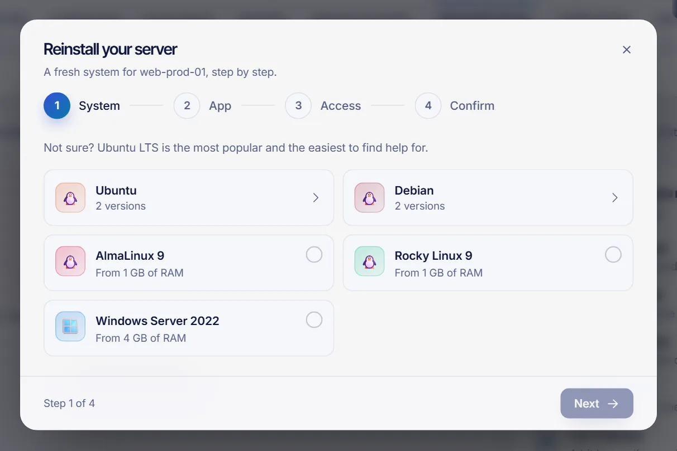The image size is (677, 451).
Task: Click the Windows Server 2022 logo icon
Action: [70, 326]
